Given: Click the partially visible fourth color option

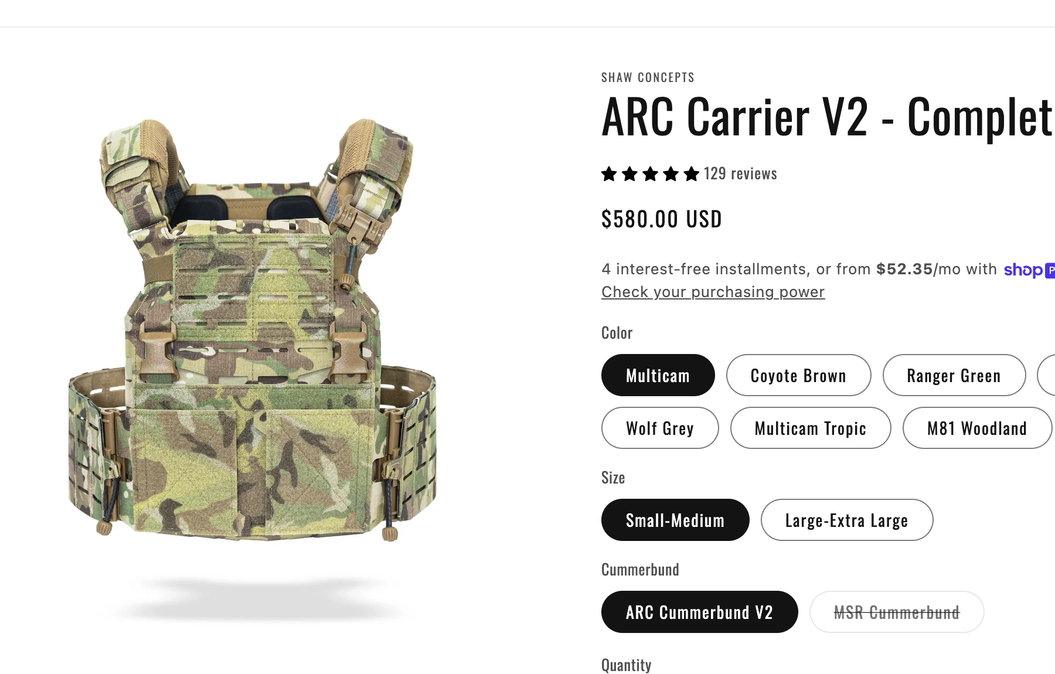Looking at the screenshot, I should [x=1046, y=375].
